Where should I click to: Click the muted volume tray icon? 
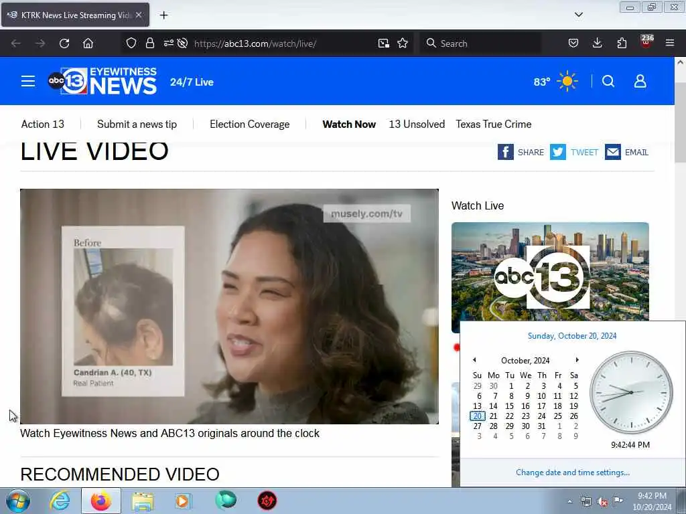click(x=602, y=502)
